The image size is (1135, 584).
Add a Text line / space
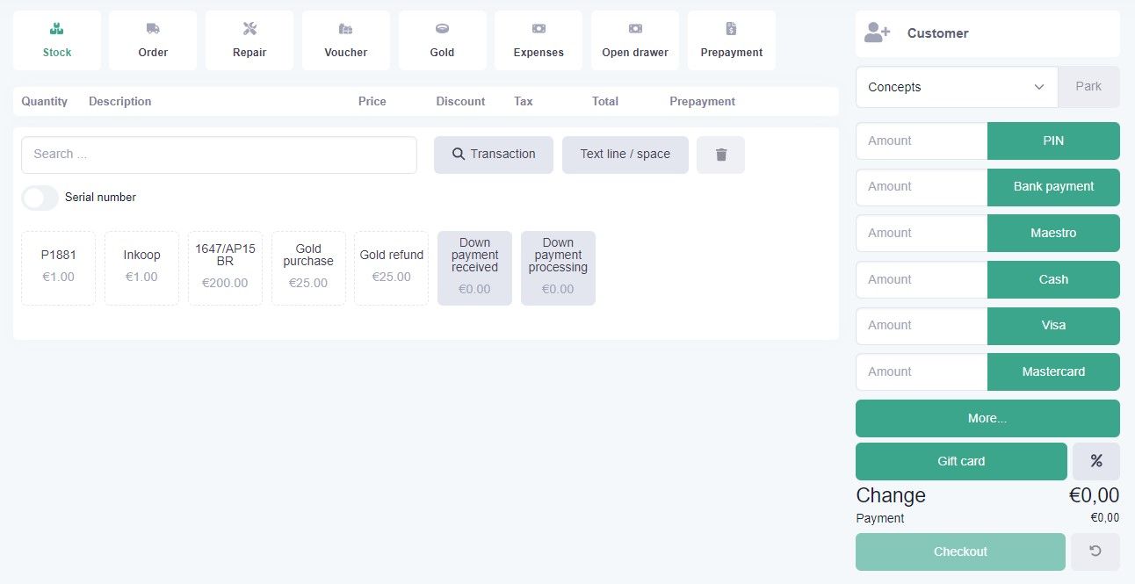(x=625, y=155)
